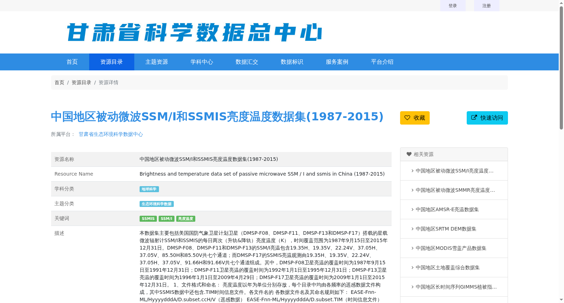This screenshot has height=303, width=564.
Task: Open the 服务案例 navigation item
Action: click(337, 62)
